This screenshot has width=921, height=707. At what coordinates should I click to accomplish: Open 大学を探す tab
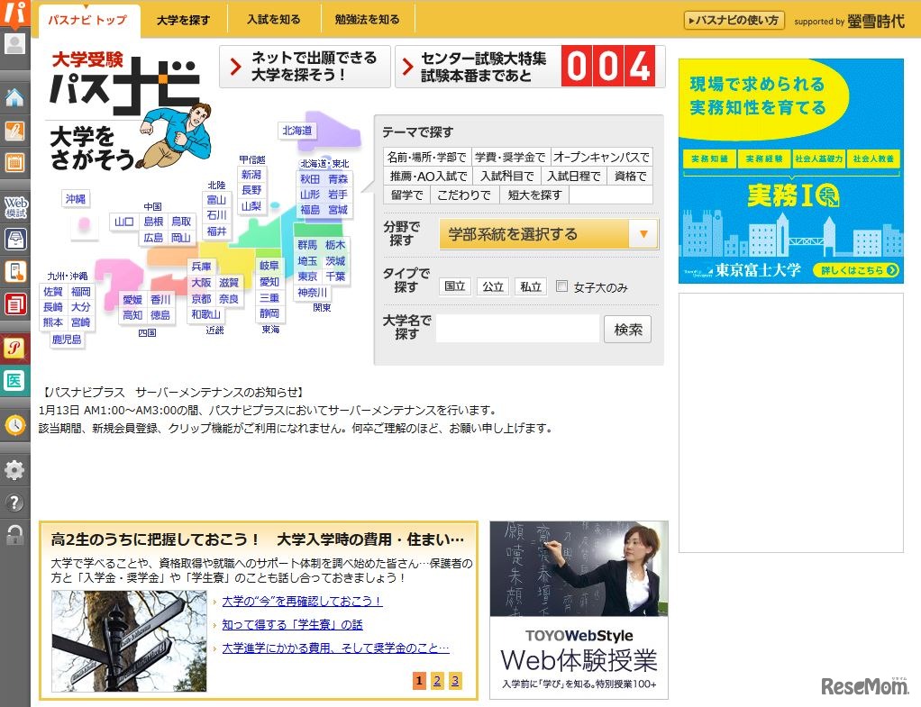click(183, 20)
